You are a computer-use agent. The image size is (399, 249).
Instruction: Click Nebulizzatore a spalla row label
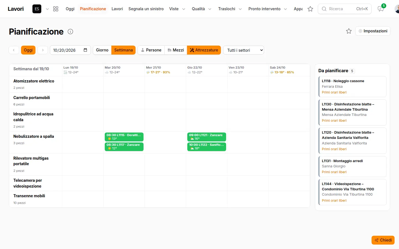(x=34, y=136)
